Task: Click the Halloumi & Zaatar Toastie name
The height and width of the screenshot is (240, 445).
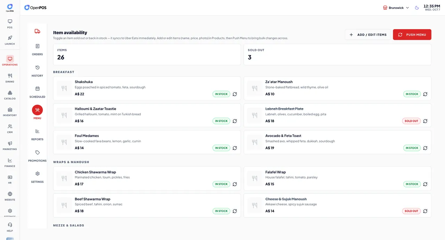Action: [95, 109]
